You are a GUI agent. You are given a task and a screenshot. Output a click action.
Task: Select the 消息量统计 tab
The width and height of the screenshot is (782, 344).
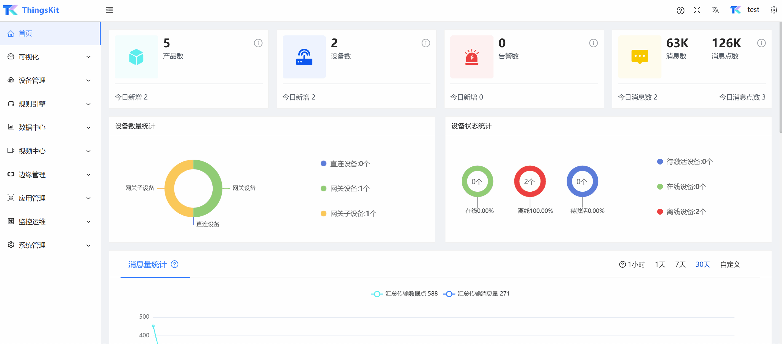pyautogui.click(x=147, y=264)
